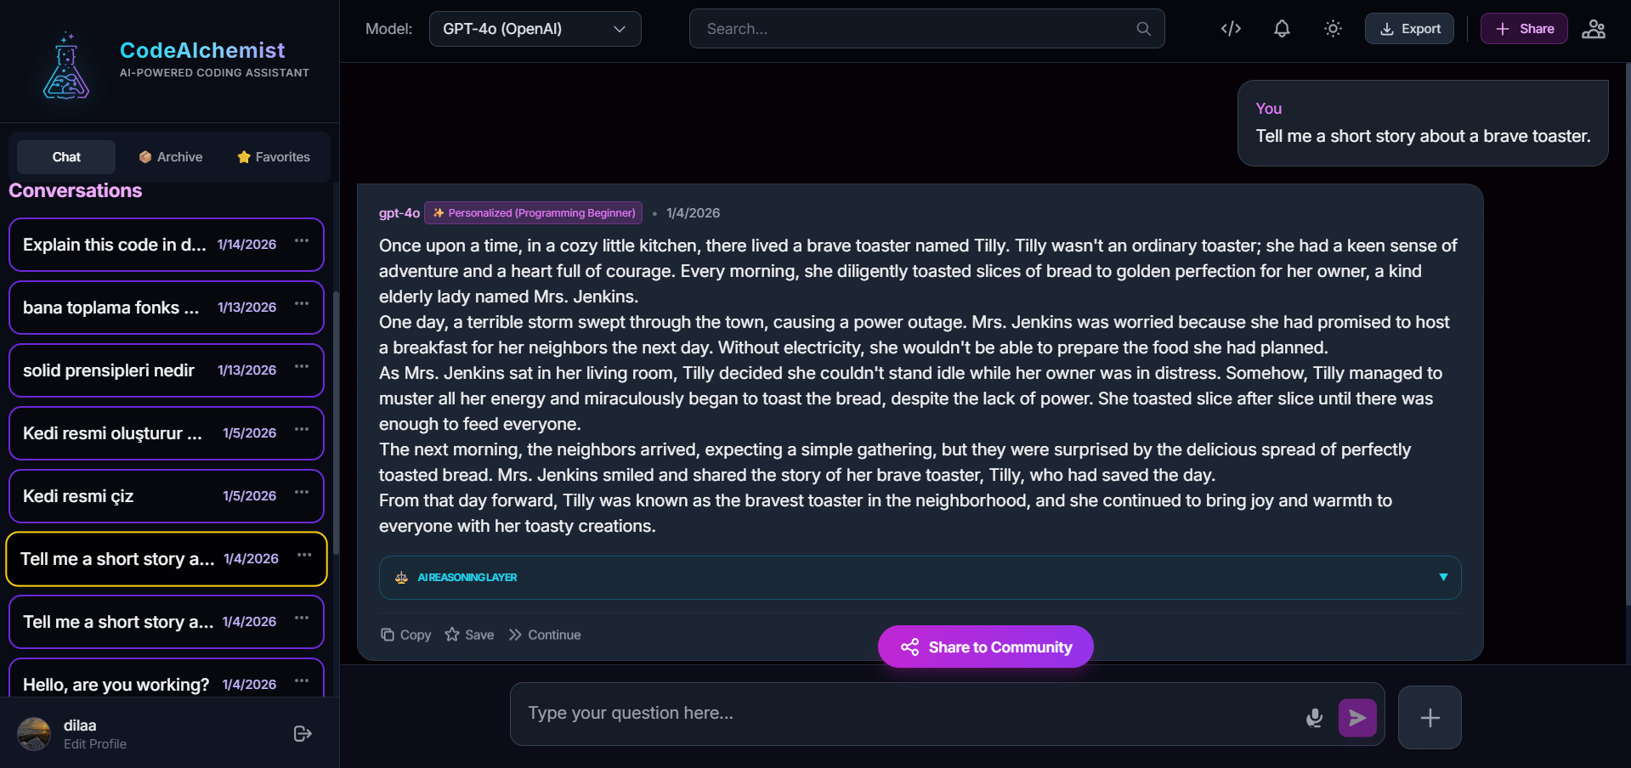Viewport: 1631px width, 768px height.
Task: Open options menu for "Kedi resmi çiz"
Action: 302,493
